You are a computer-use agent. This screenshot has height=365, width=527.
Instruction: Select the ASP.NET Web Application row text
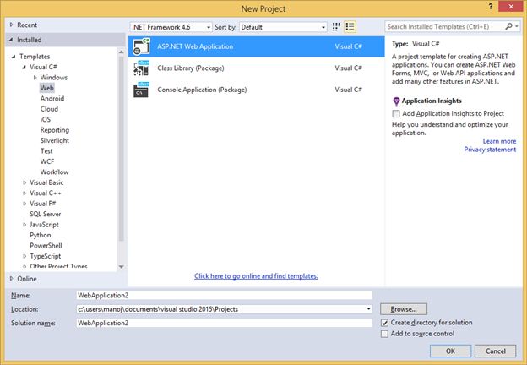[x=195, y=46]
